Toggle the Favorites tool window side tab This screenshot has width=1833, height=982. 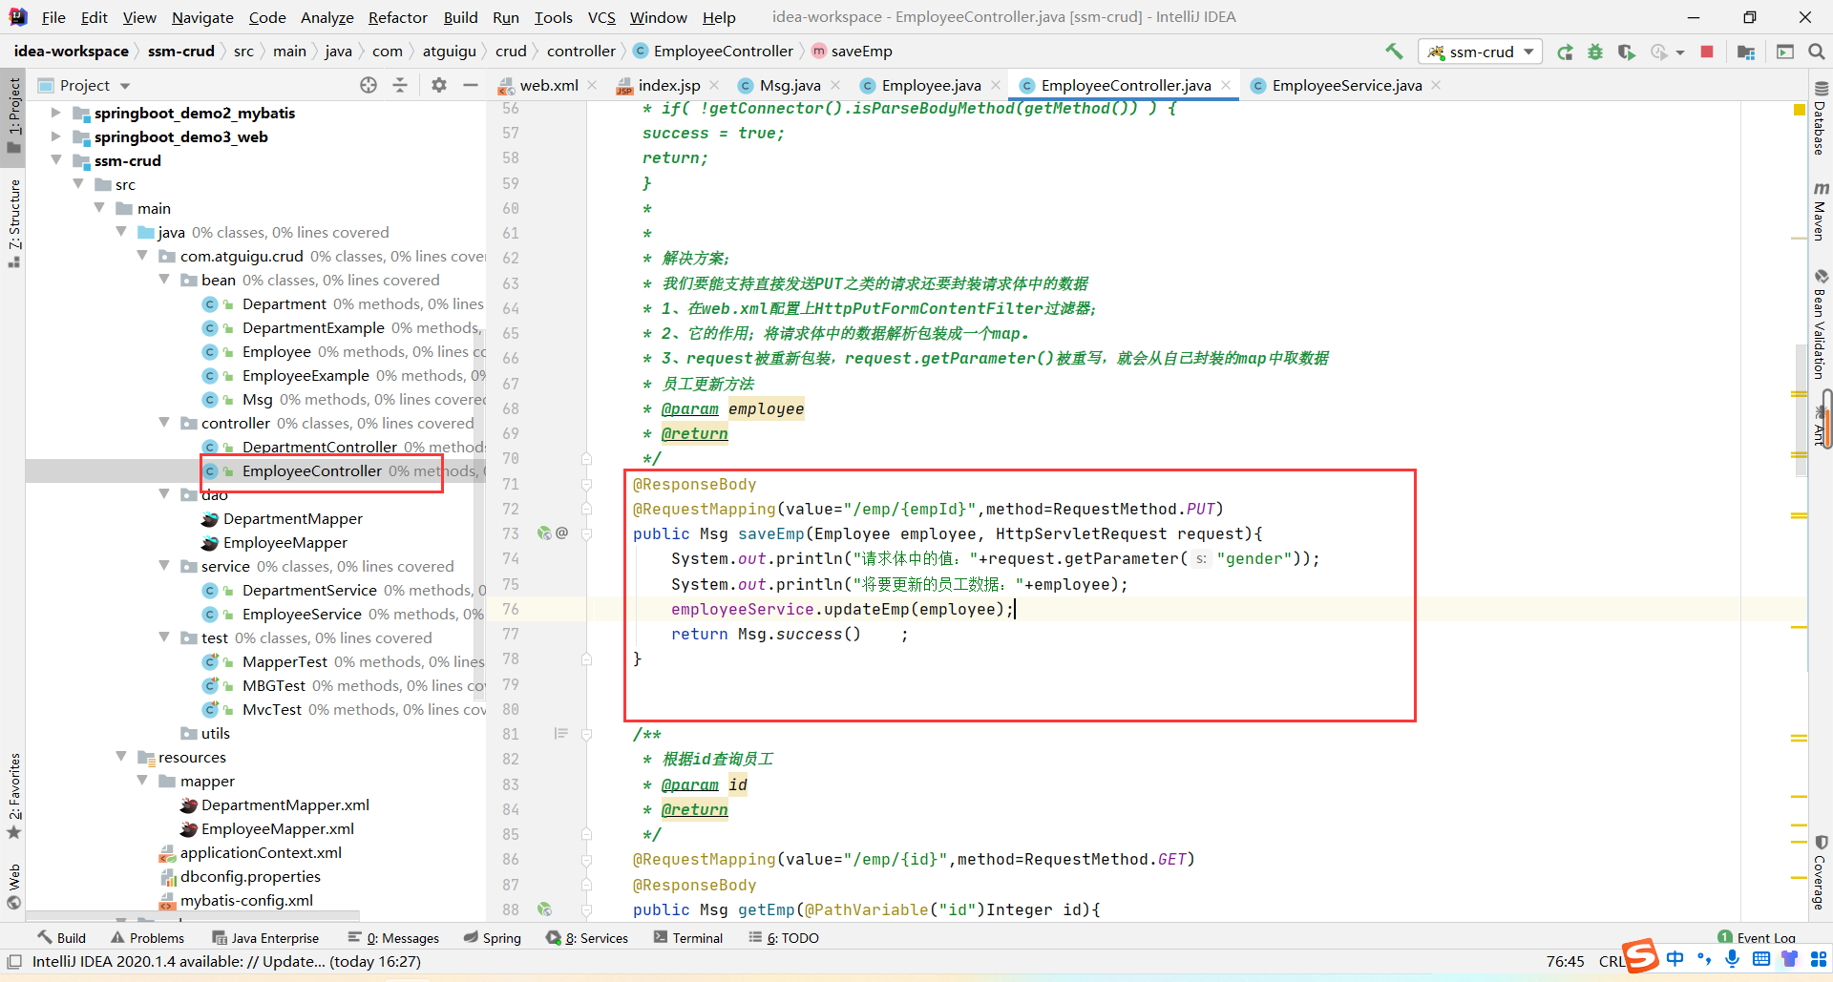tap(13, 794)
